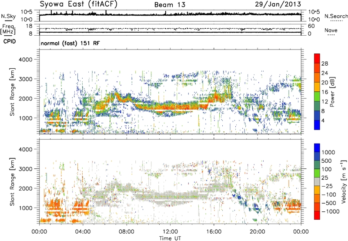Select the '60' tick on the Nave axis
This screenshot has width=348, height=241.
[311, 26]
